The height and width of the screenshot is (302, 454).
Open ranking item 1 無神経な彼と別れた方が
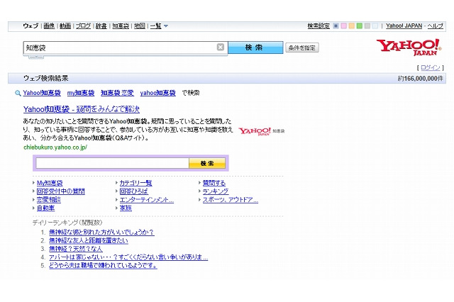pyautogui.click(x=101, y=232)
